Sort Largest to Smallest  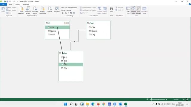coord(88,10)
